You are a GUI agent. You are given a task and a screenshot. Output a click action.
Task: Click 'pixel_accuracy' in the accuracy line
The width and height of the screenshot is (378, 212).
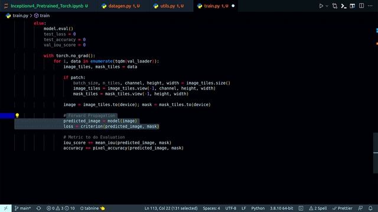click(x=110, y=148)
